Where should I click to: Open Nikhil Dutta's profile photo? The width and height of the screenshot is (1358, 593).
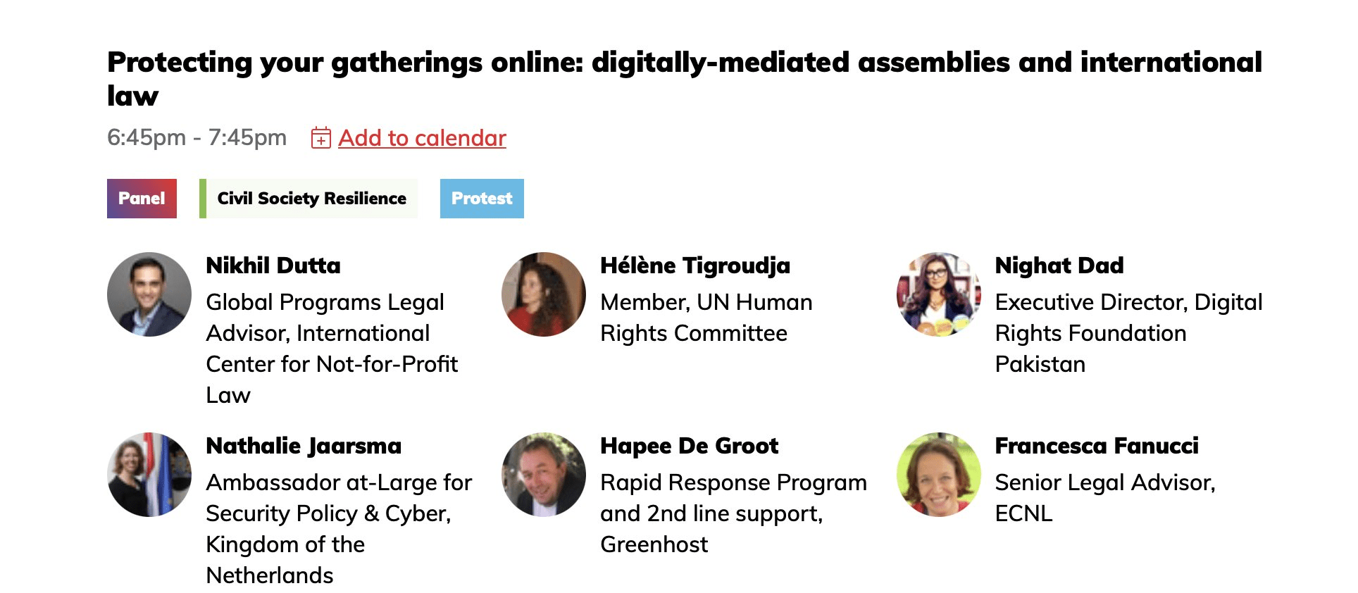149,294
